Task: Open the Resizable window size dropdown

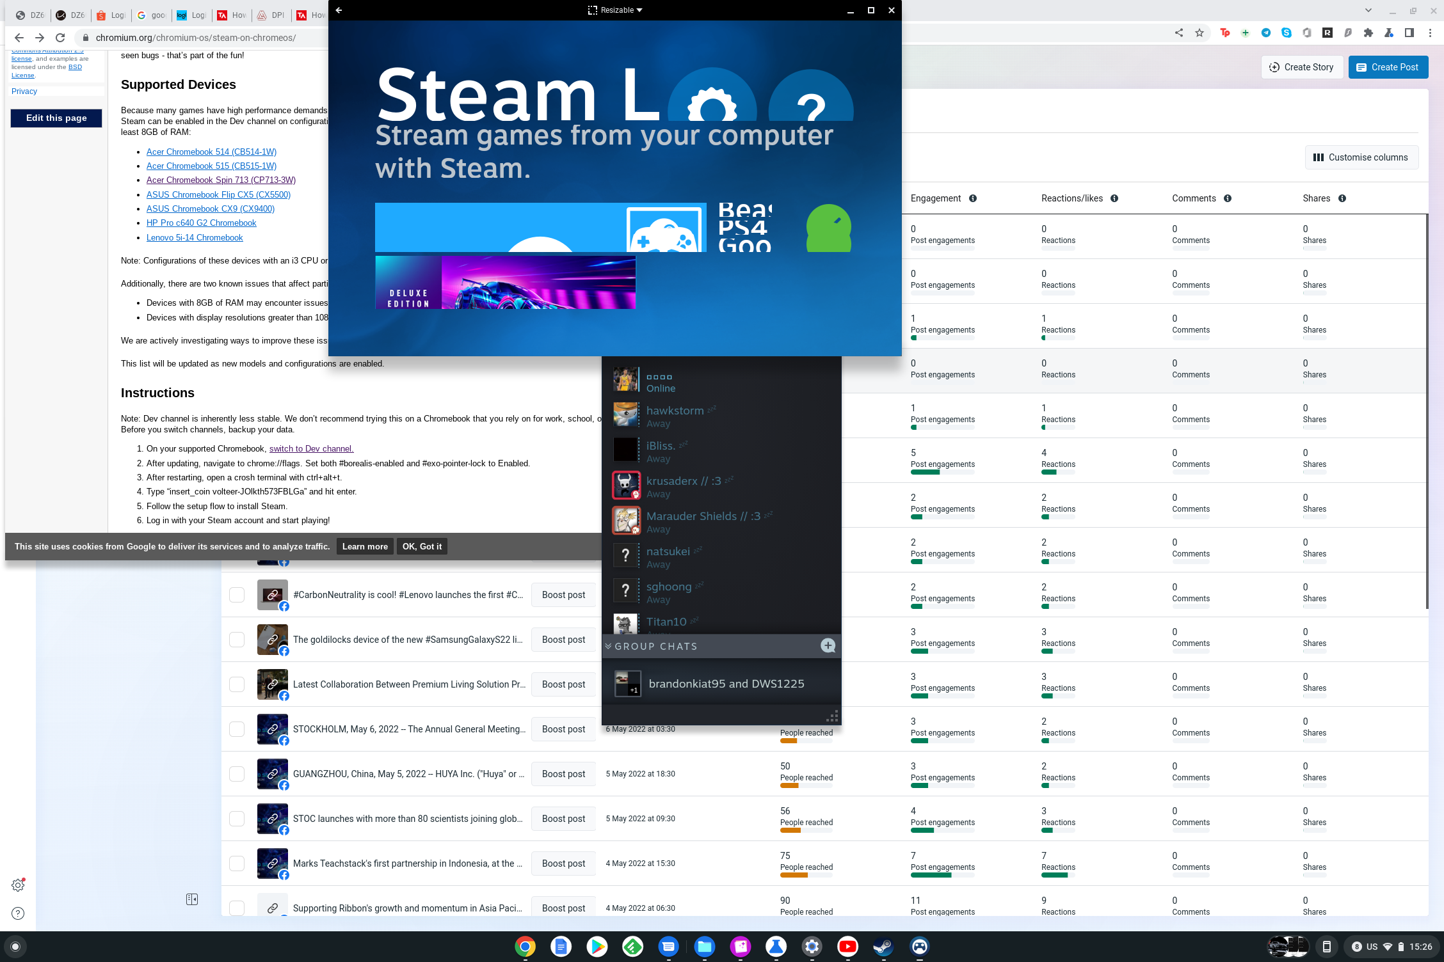Action: click(615, 10)
